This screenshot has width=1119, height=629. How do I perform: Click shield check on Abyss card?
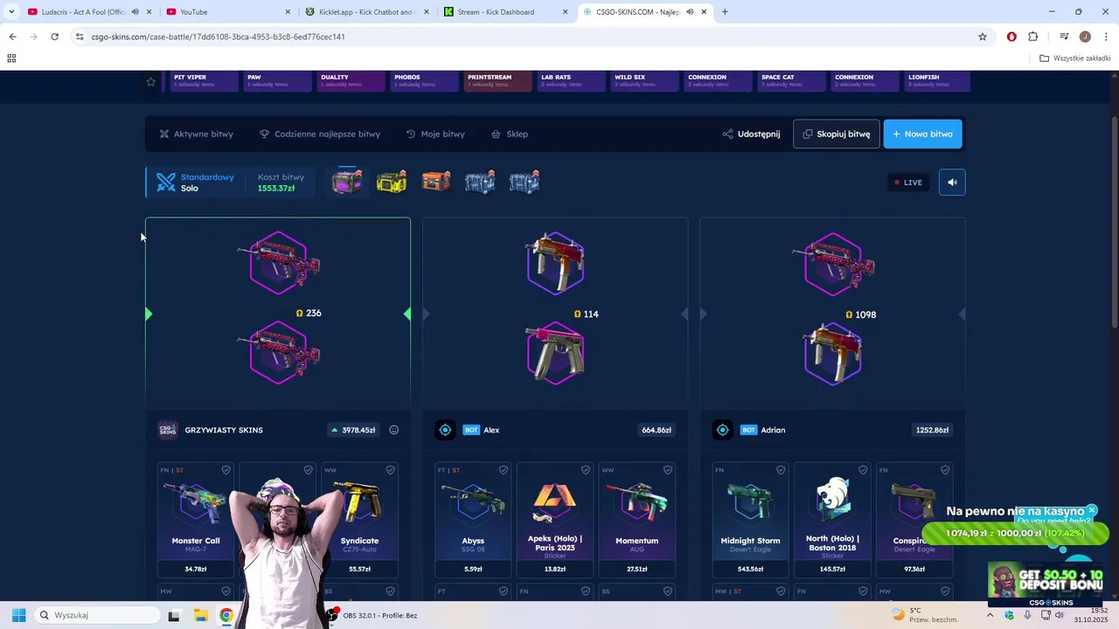503,470
